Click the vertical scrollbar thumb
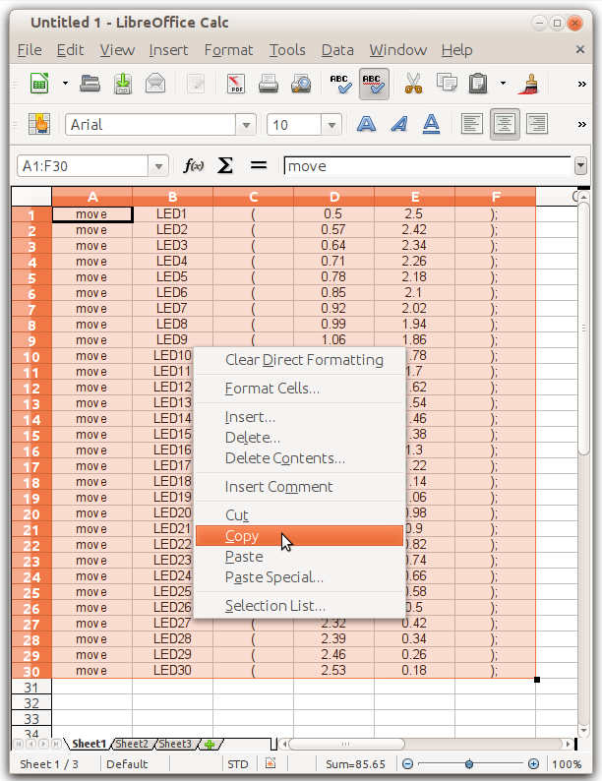This screenshot has height=781, width=602. (x=583, y=328)
